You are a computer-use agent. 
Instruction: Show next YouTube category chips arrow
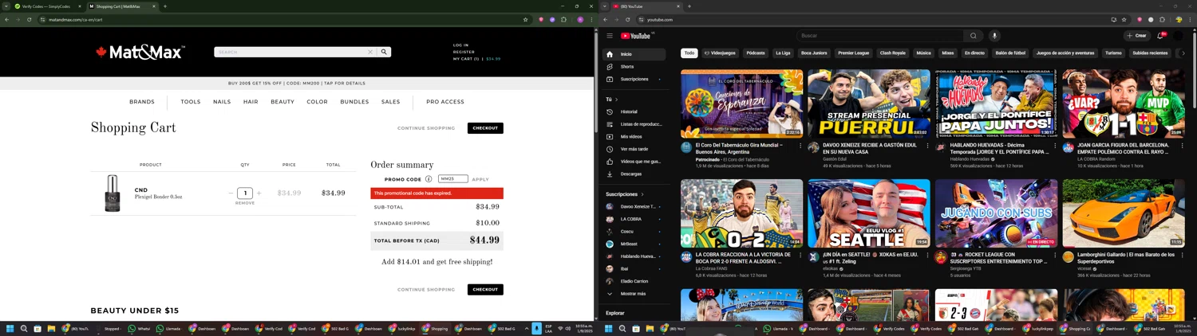pos(1183,53)
